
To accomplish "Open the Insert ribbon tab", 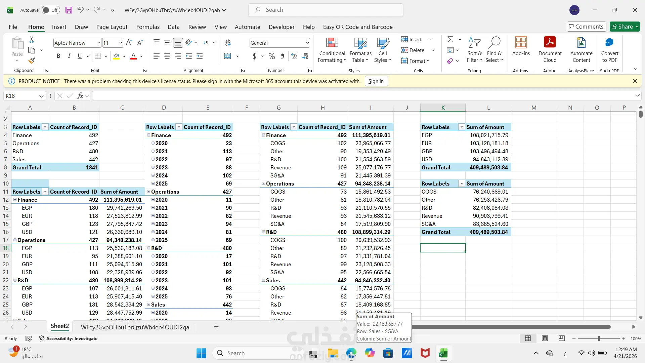I will (59, 27).
